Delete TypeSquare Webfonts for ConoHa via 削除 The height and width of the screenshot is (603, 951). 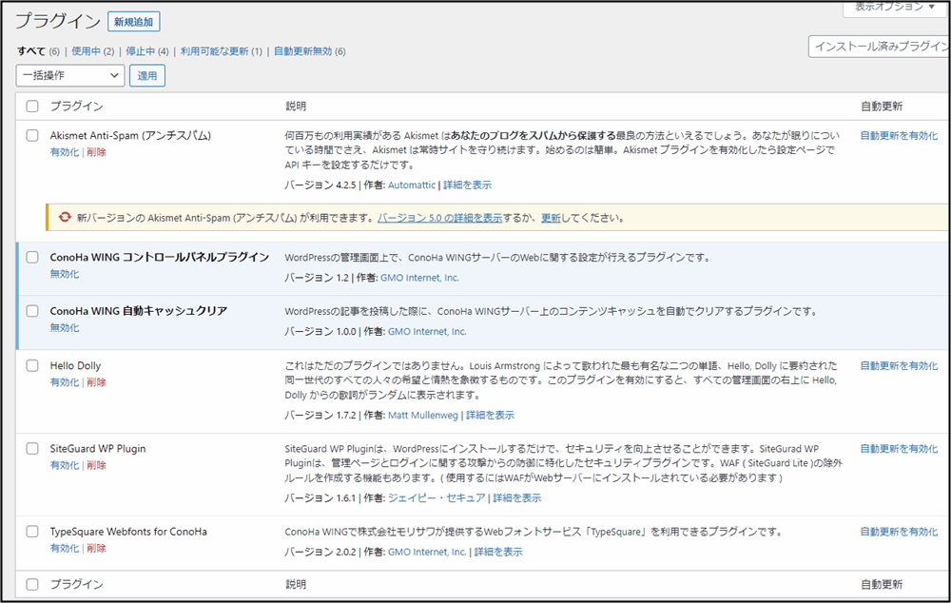click(96, 549)
